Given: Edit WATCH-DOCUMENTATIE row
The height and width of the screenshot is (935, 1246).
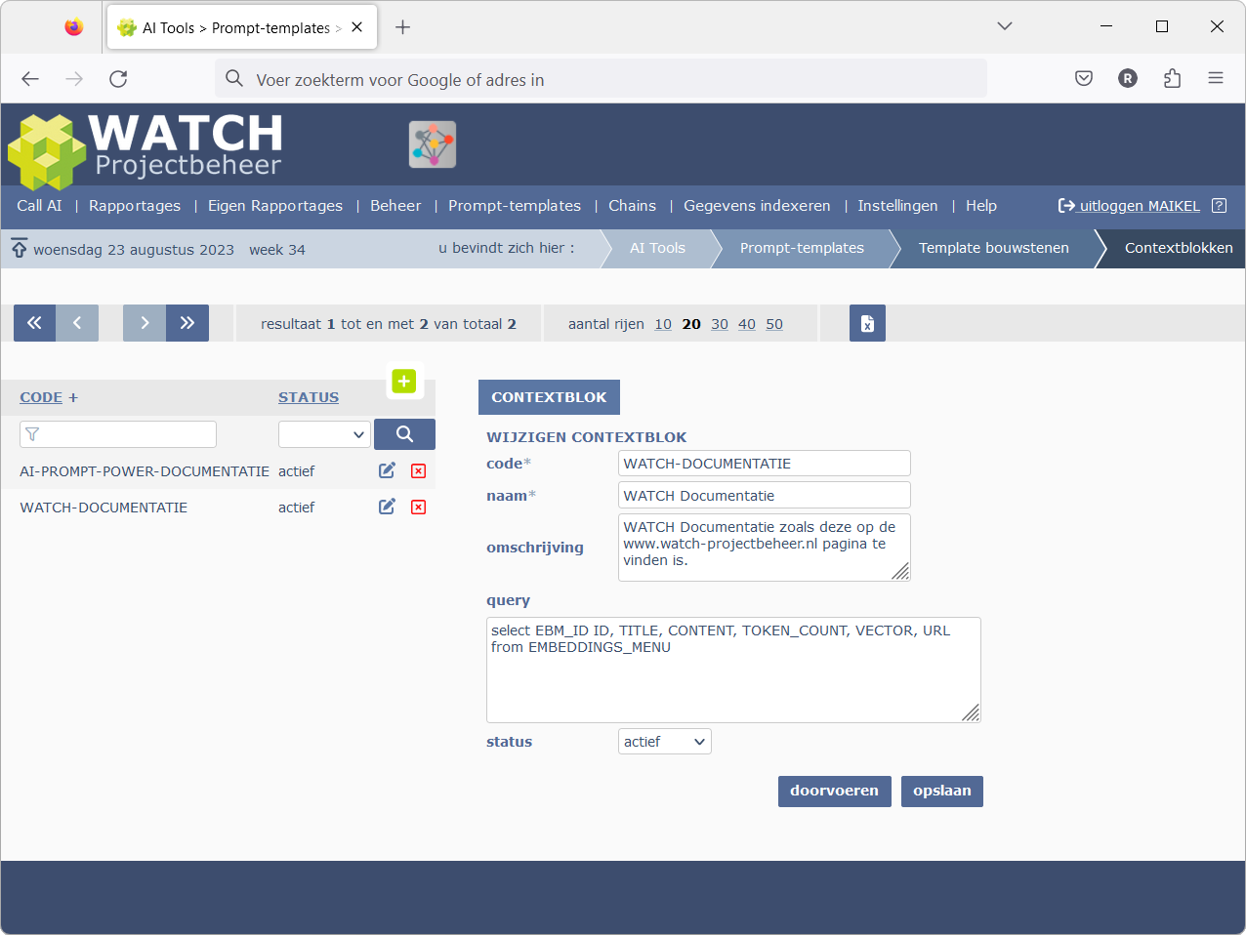Looking at the screenshot, I should (388, 507).
